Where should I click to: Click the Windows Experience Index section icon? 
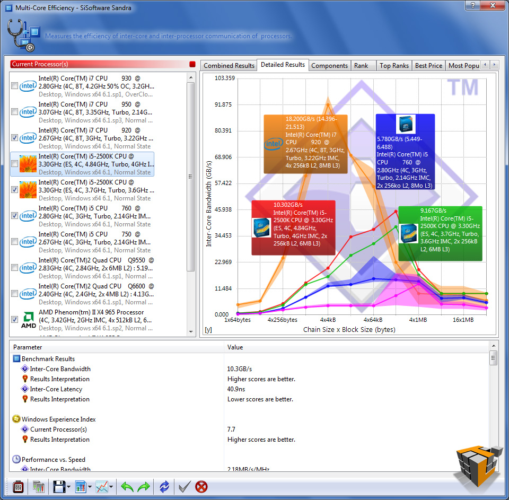(16, 419)
